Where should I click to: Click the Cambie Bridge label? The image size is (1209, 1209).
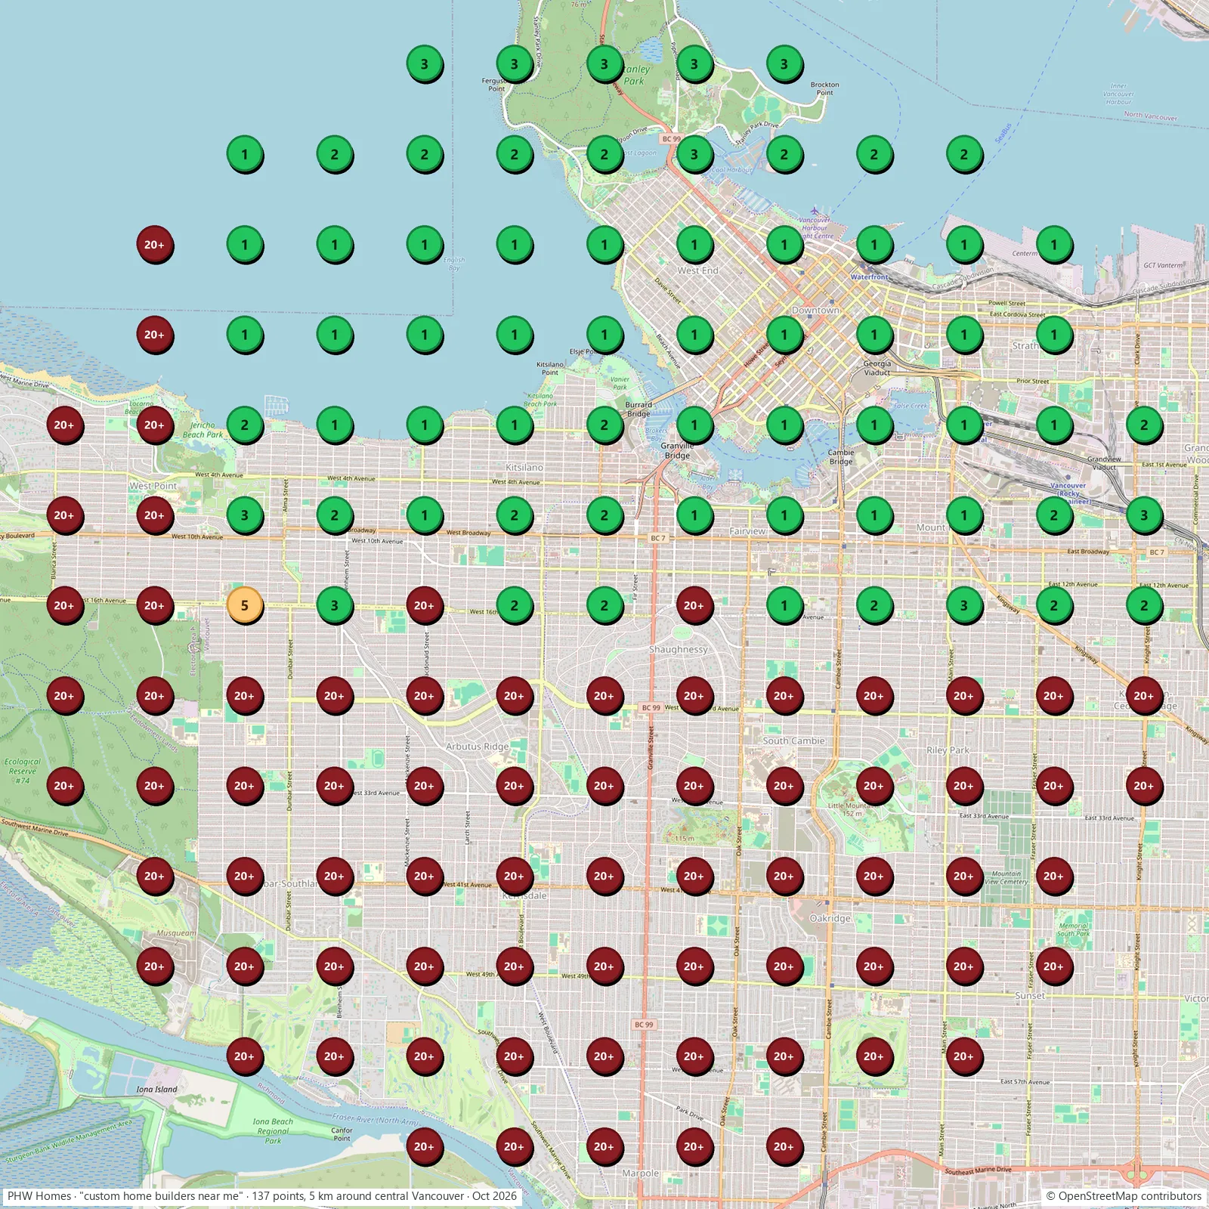click(x=841, y=457)
